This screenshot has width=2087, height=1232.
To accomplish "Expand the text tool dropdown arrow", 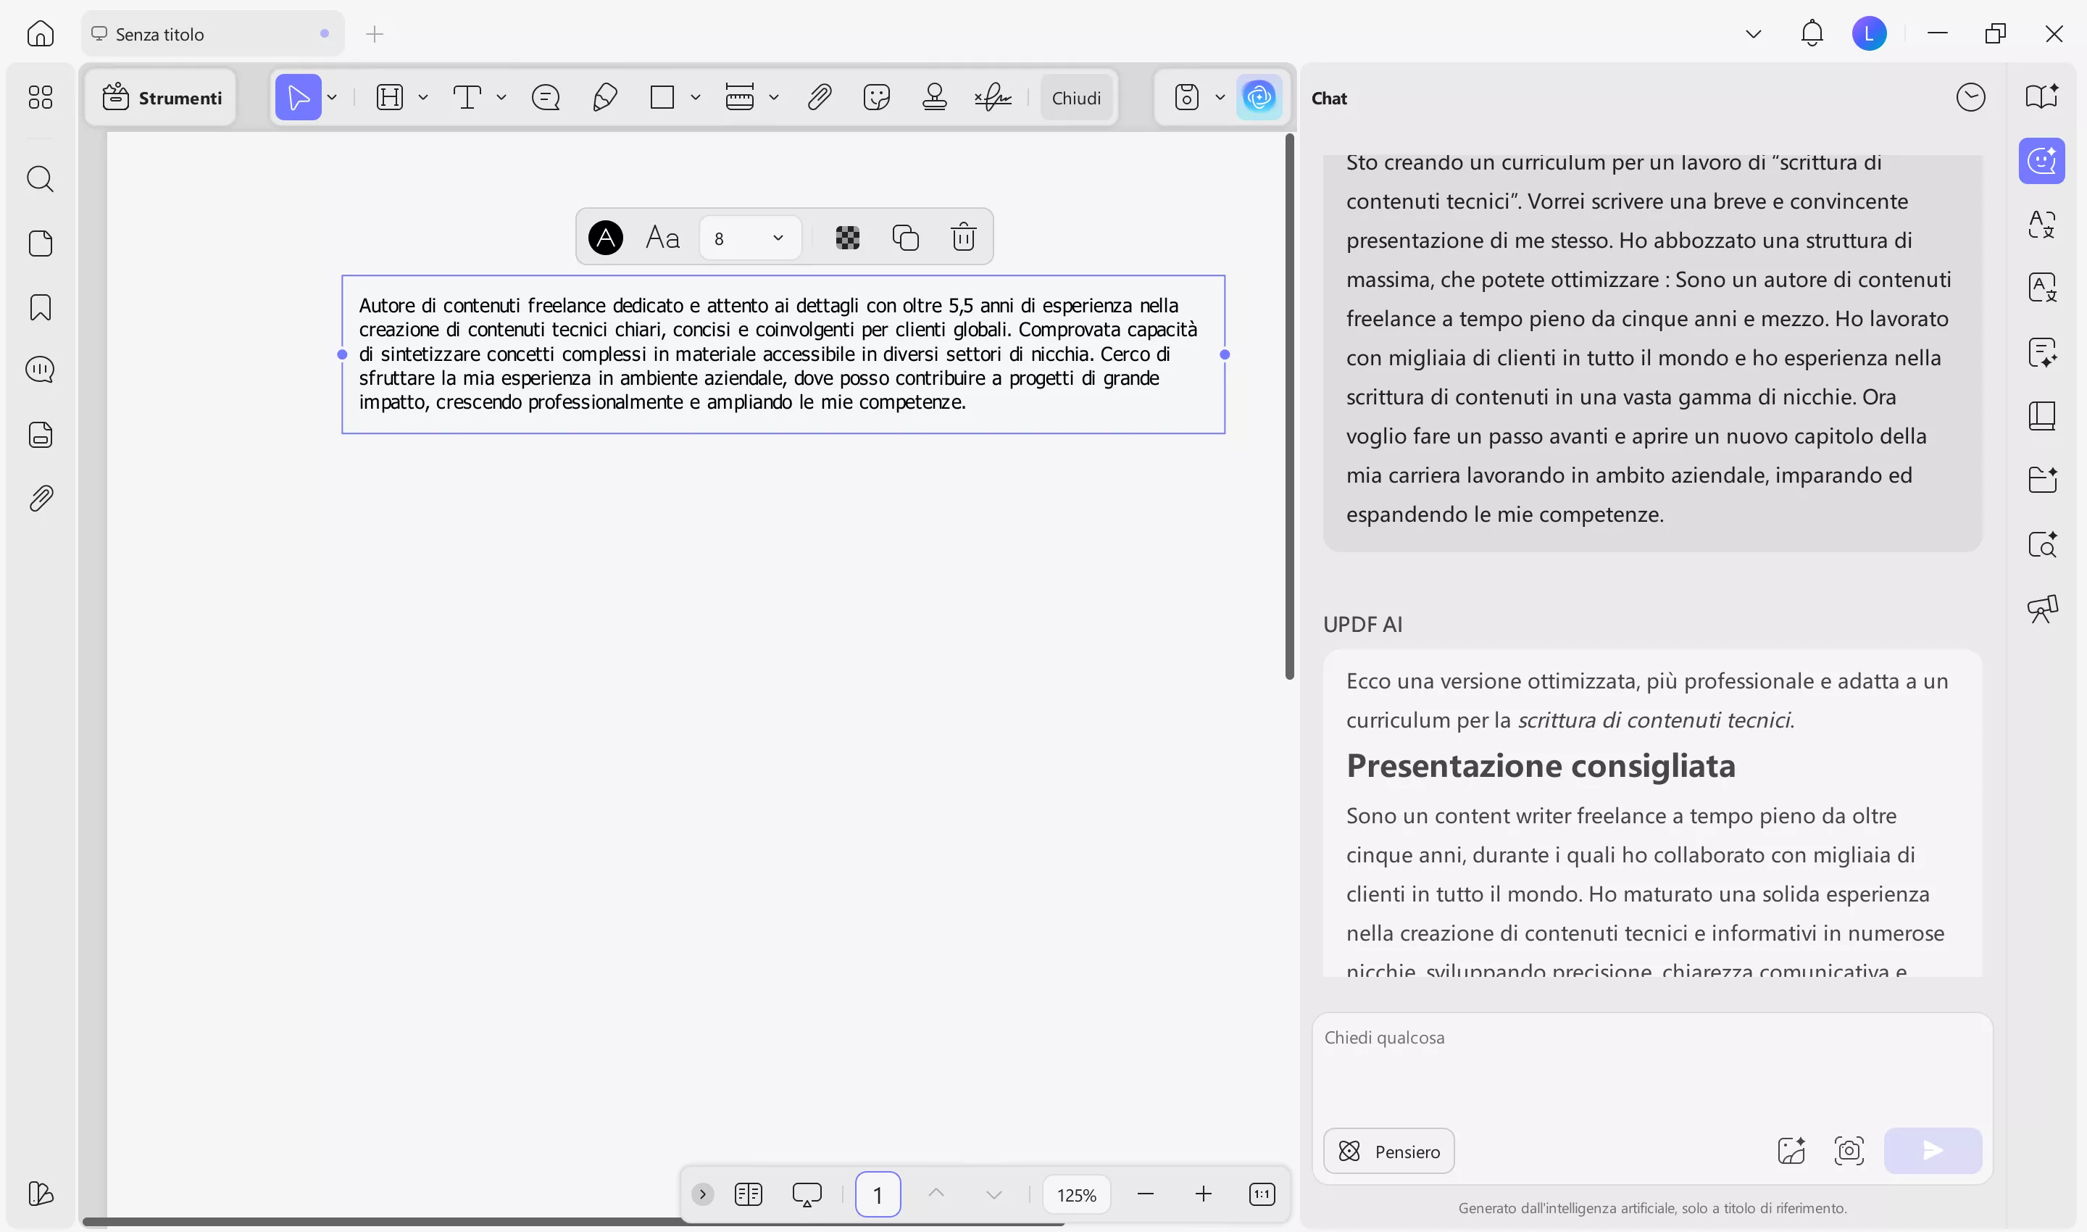I will tap(501, 97).
